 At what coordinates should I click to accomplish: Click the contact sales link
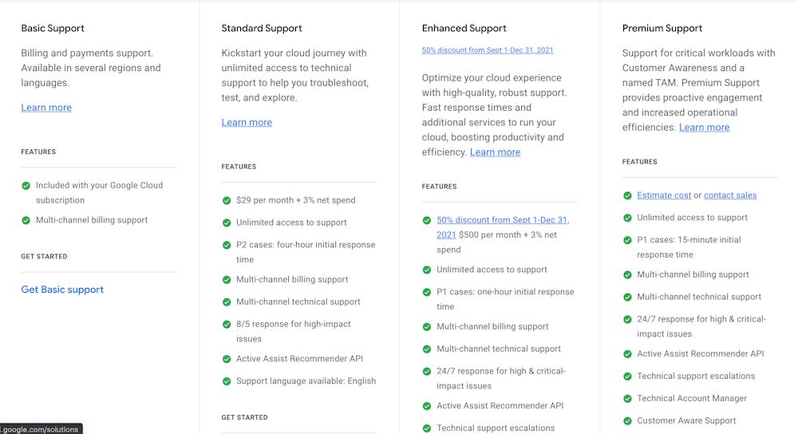730,195
